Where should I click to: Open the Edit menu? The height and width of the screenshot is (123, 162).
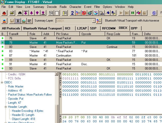[x=11, y=7]
